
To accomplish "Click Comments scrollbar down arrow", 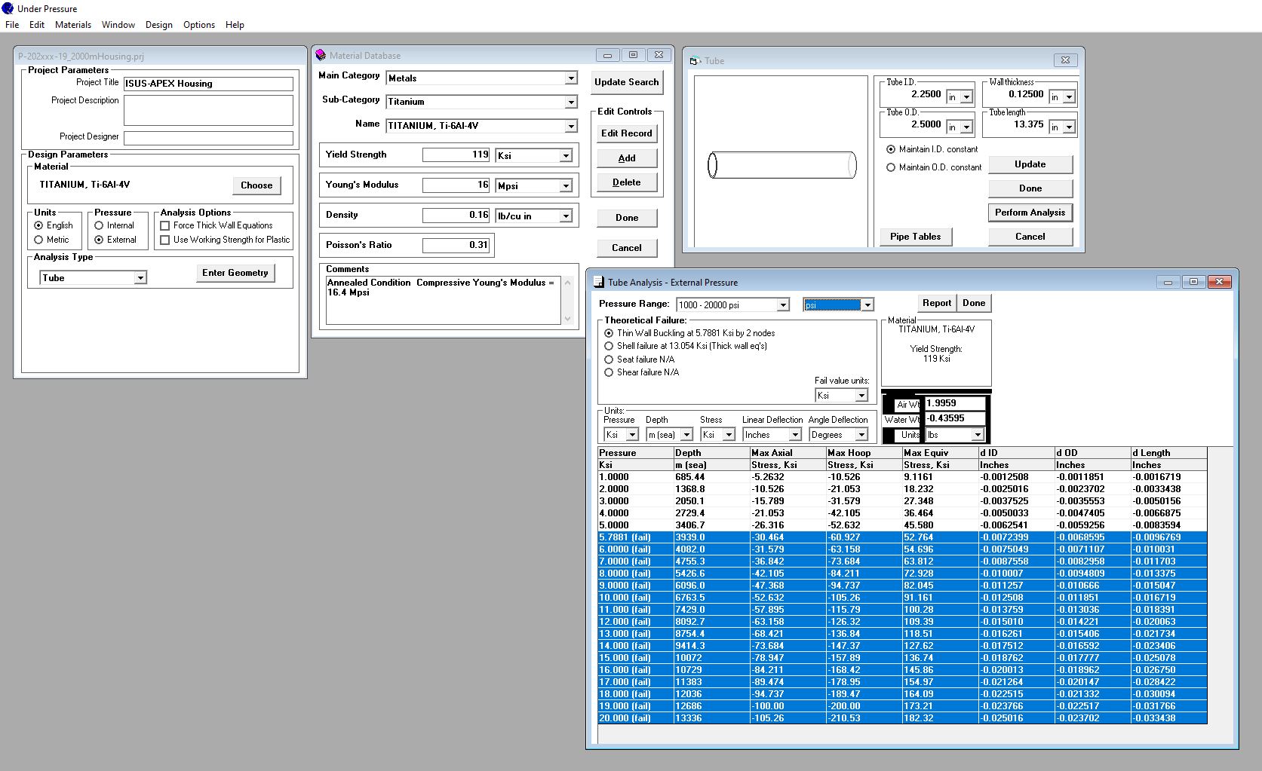I will click(x=567, y=319).
